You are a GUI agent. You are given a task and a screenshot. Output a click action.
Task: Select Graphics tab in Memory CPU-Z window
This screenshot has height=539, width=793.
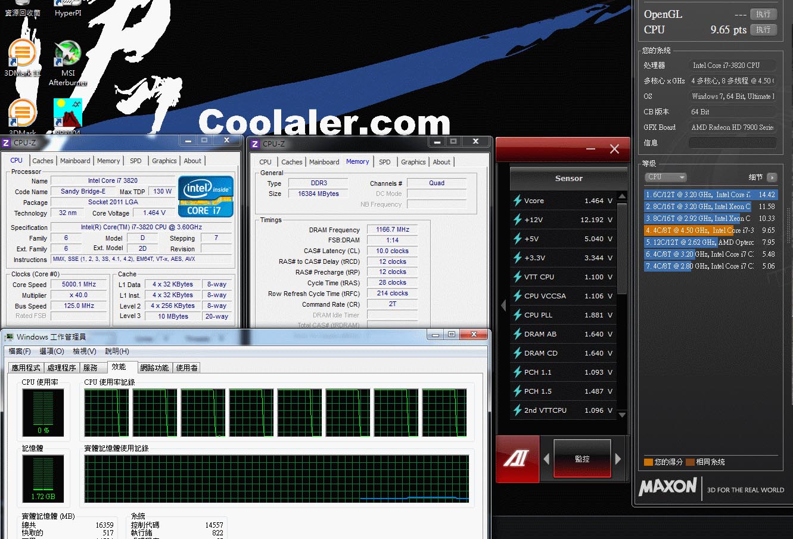413,162
